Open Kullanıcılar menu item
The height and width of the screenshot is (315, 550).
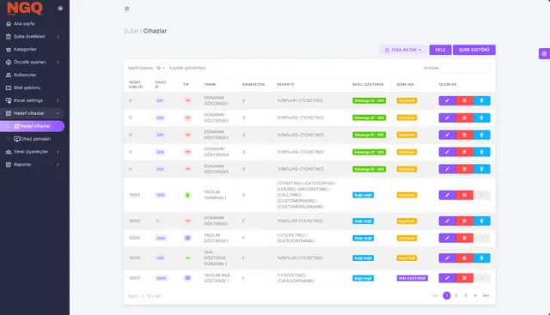click(25, 75)
